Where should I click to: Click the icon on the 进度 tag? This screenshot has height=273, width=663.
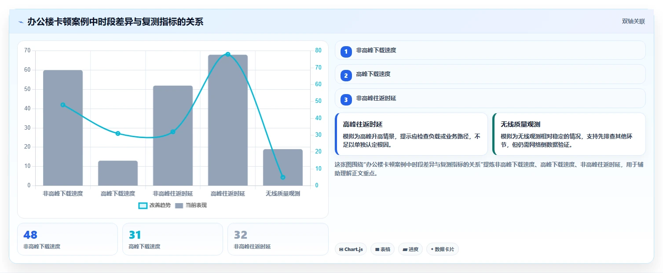(405, 249)
